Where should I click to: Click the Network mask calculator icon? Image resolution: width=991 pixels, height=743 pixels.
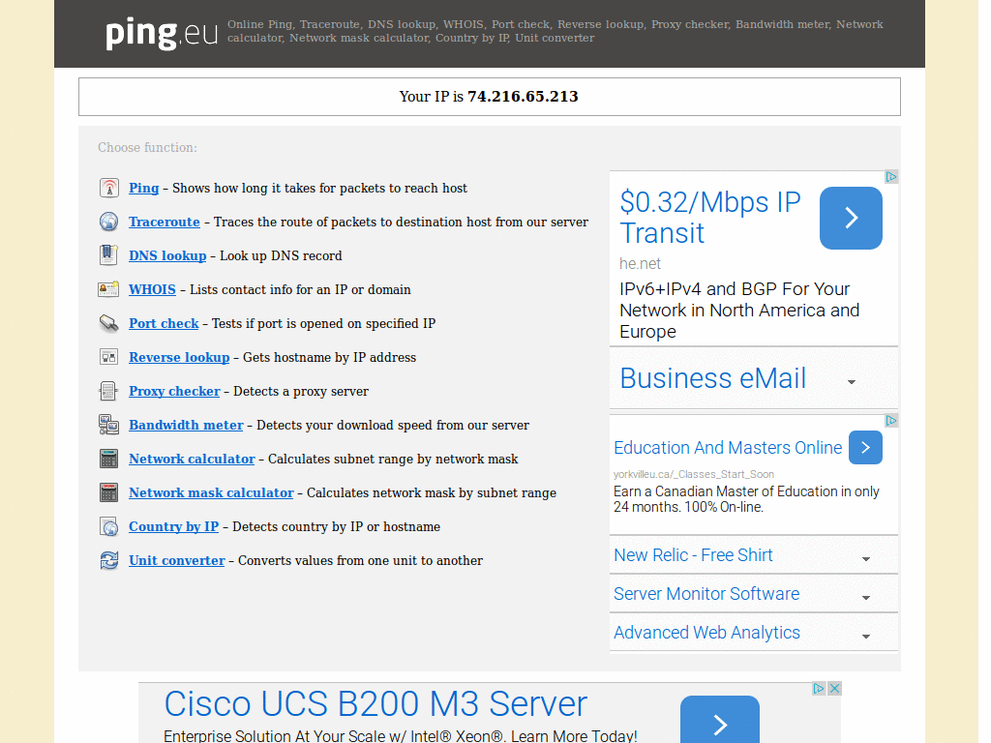(x=108, y=492)
